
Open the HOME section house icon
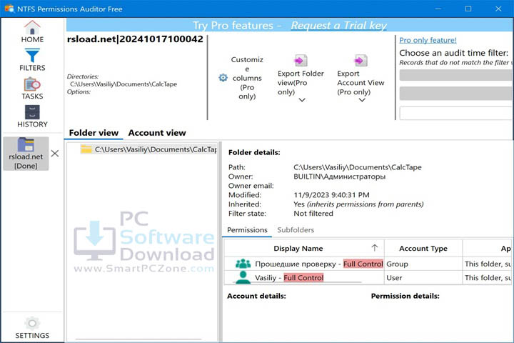(32, 27)
